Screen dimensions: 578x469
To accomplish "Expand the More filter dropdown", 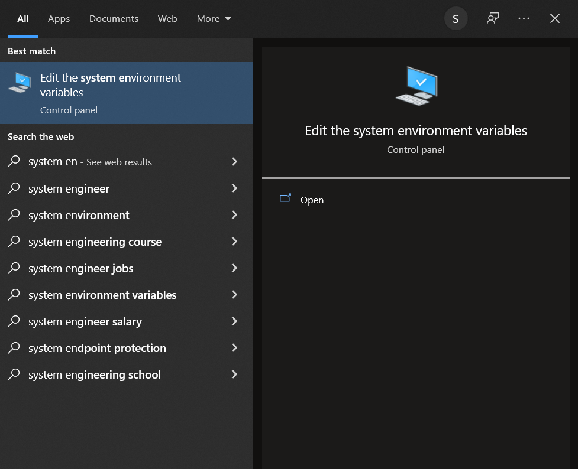I will tap(214, 19).
